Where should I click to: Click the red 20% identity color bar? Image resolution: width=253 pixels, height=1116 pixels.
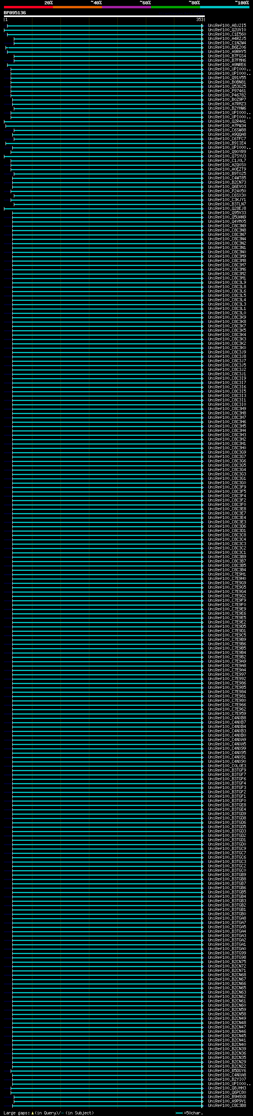coord(28,7)
